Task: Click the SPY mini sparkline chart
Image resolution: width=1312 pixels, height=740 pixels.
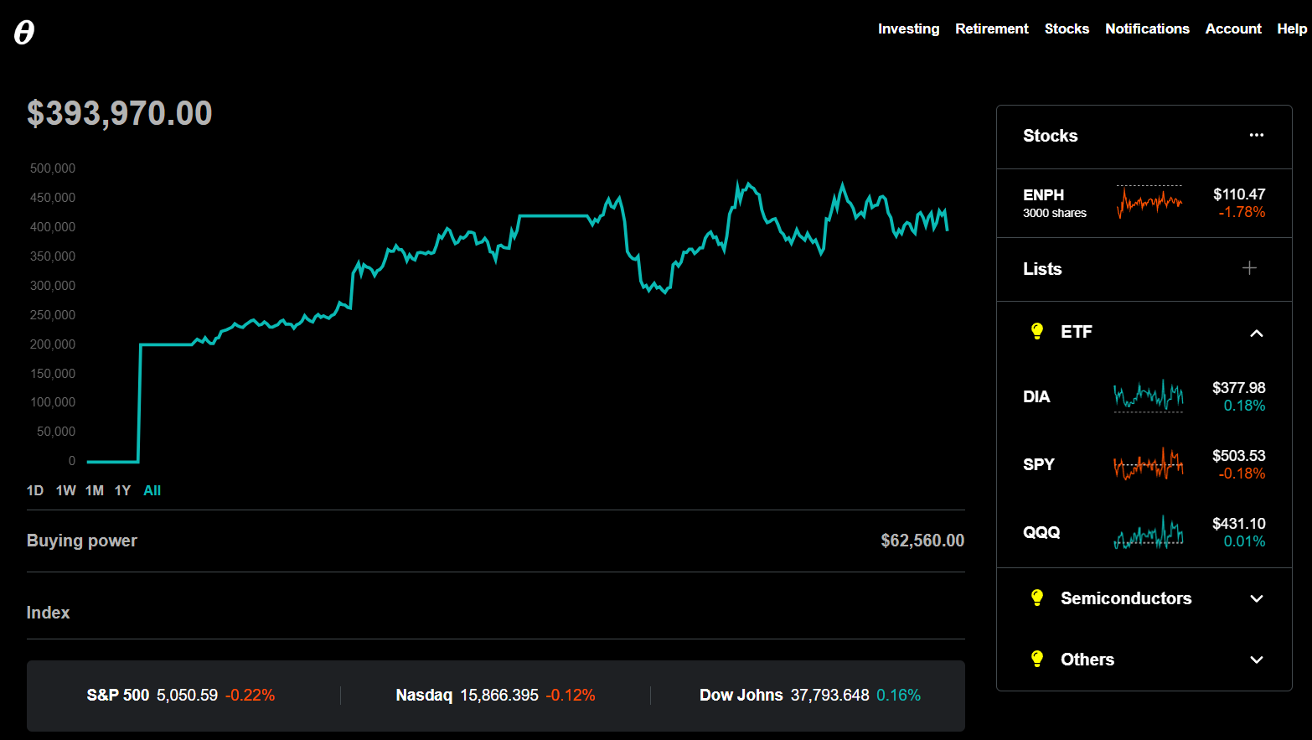Action: pyautogui.click(x=1148, y=464)
